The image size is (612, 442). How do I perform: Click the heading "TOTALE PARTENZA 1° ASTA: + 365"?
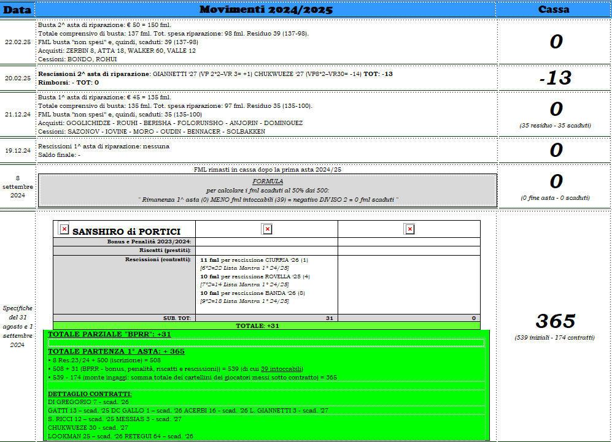coord(116,351)
